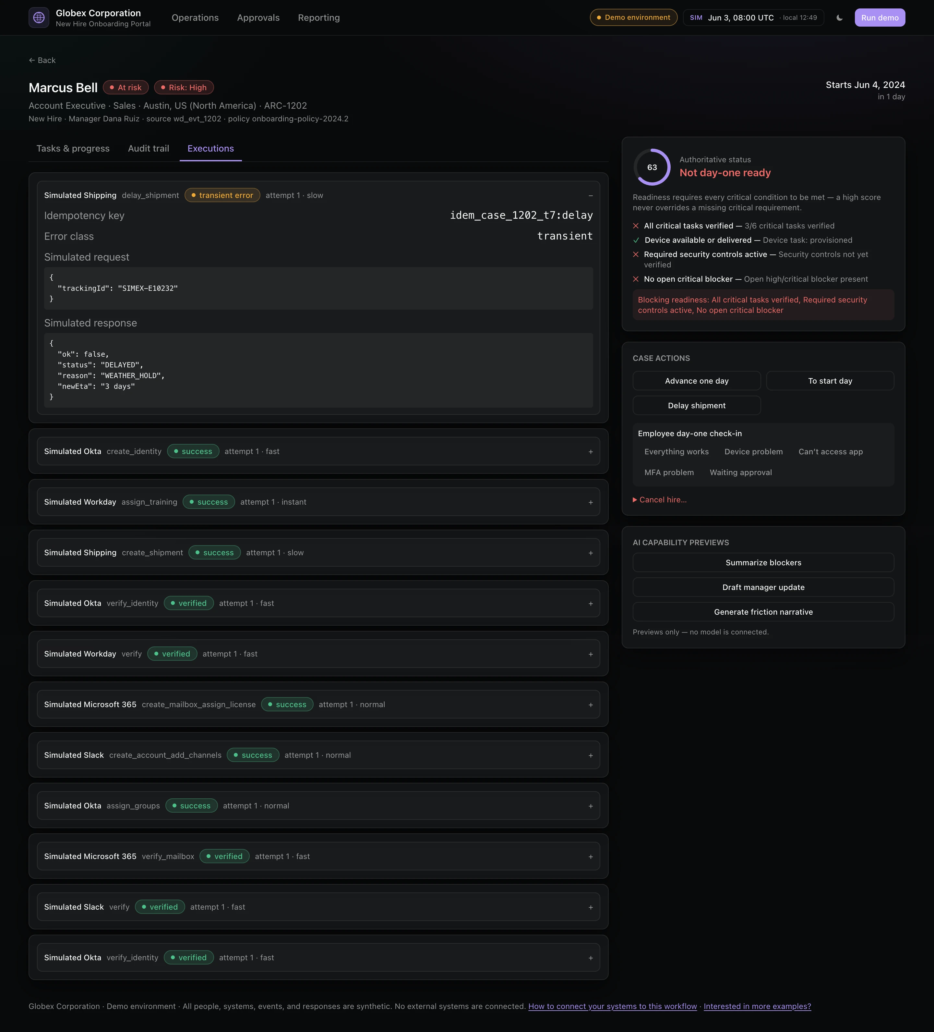Open the Operations menu
The image size is (934, 1032).
click(195, 18)
